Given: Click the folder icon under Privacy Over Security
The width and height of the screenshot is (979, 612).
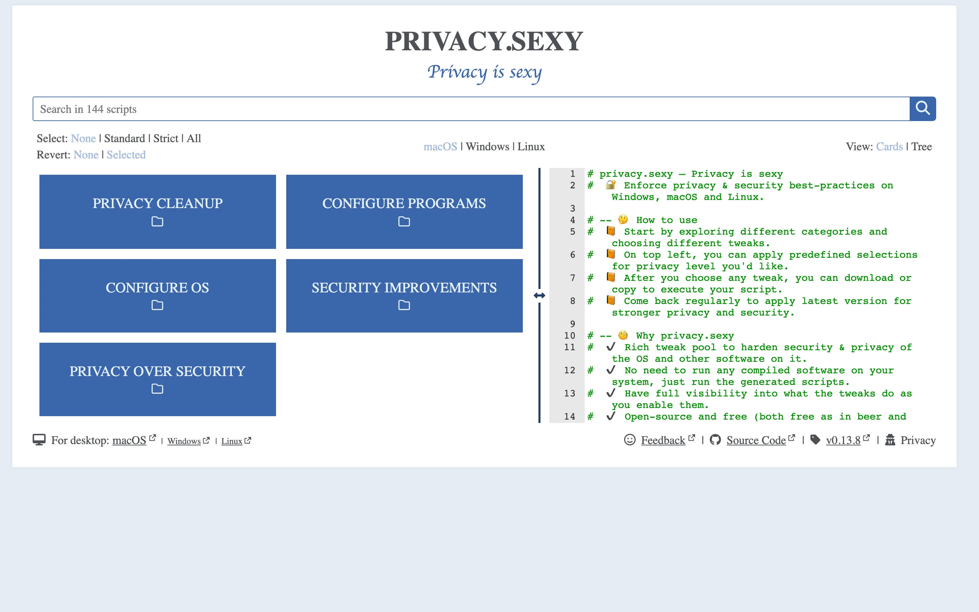Looking at the screenshot, I should (x=157, y=389).
